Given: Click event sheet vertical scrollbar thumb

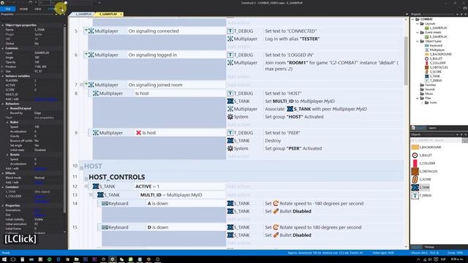Looking at the screenshot, I should (406, 61).
